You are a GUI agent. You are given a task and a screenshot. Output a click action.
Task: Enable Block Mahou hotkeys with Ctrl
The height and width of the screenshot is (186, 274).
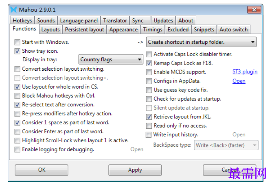tap(17, 96)
